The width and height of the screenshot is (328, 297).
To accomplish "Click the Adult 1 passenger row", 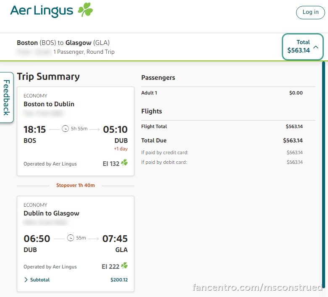I will [222, 93].
